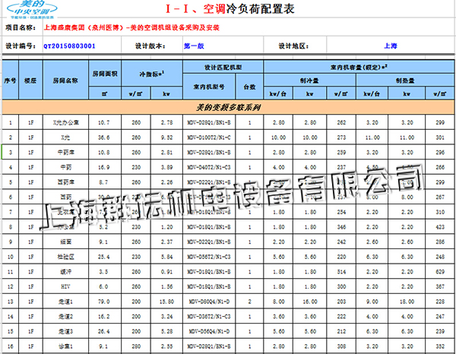Viewport: 456px width, 354px height.
Task: Select heating capacity value 18.00
Action: pyautogui.click(x=407, y=302)
